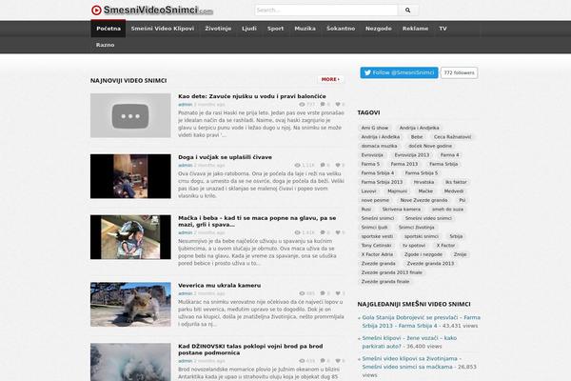Open thumbnail of Kao dete haski video
Viewport: 571px width, 381px height.
[x=130, y=115]
